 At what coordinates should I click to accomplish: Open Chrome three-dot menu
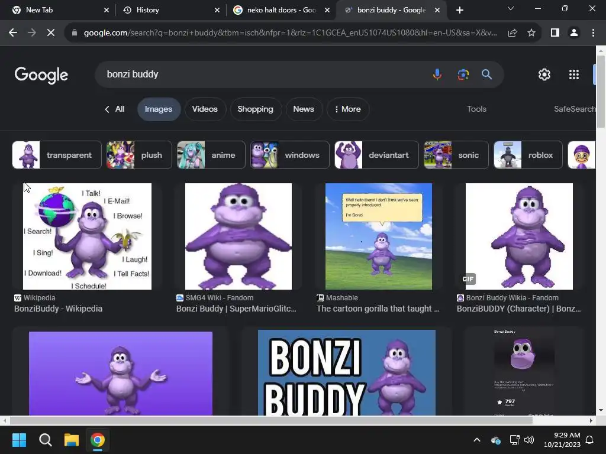tap(593, 33)
